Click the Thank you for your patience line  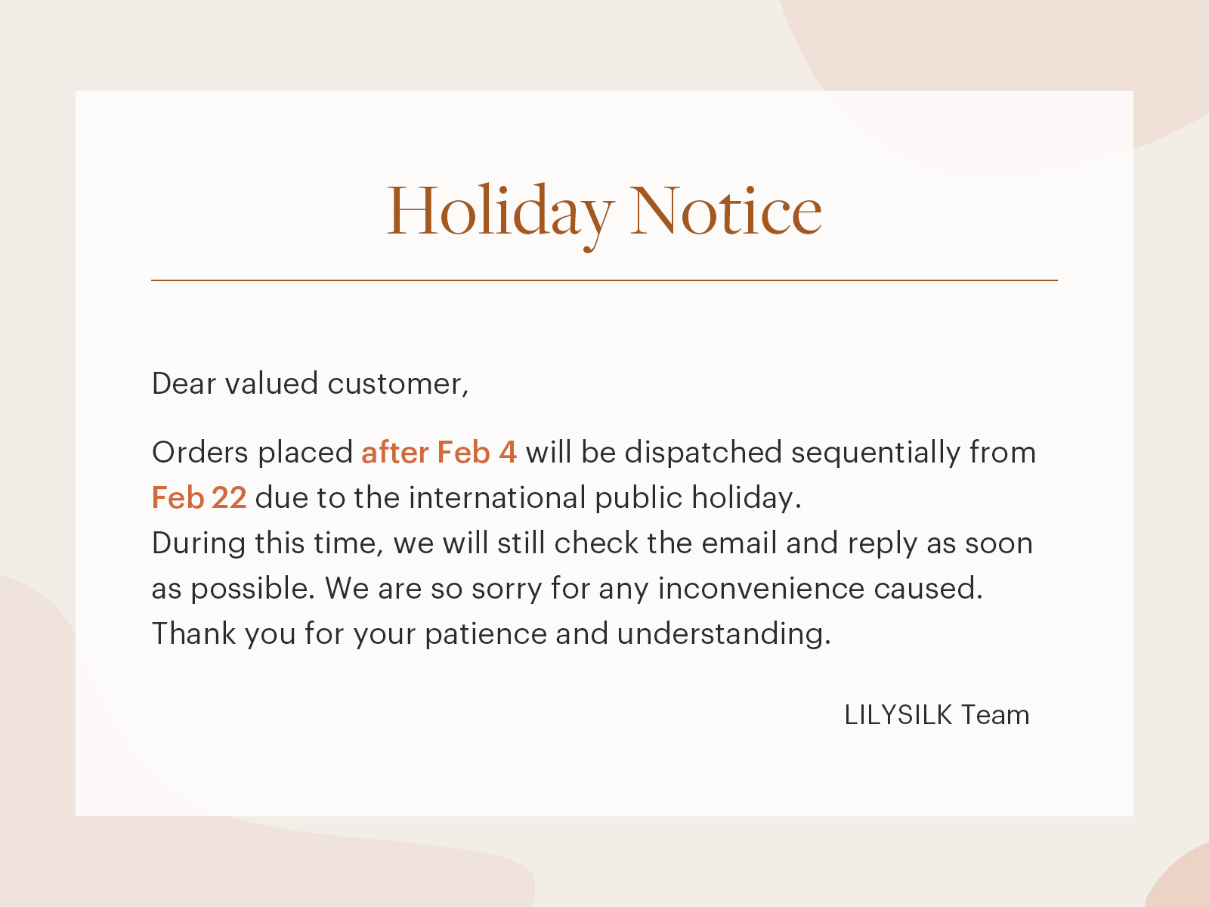[491, 633]
